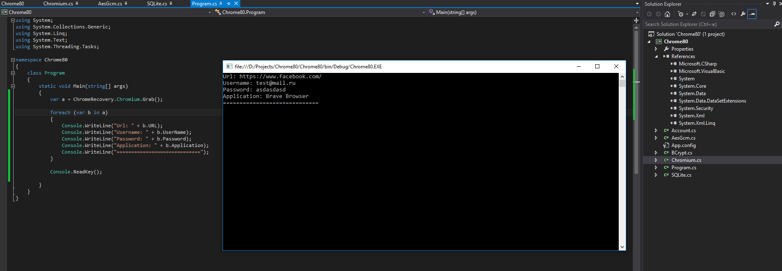Collapse the References node
This screenshot has height=271, width=782.
pos(656,56)
